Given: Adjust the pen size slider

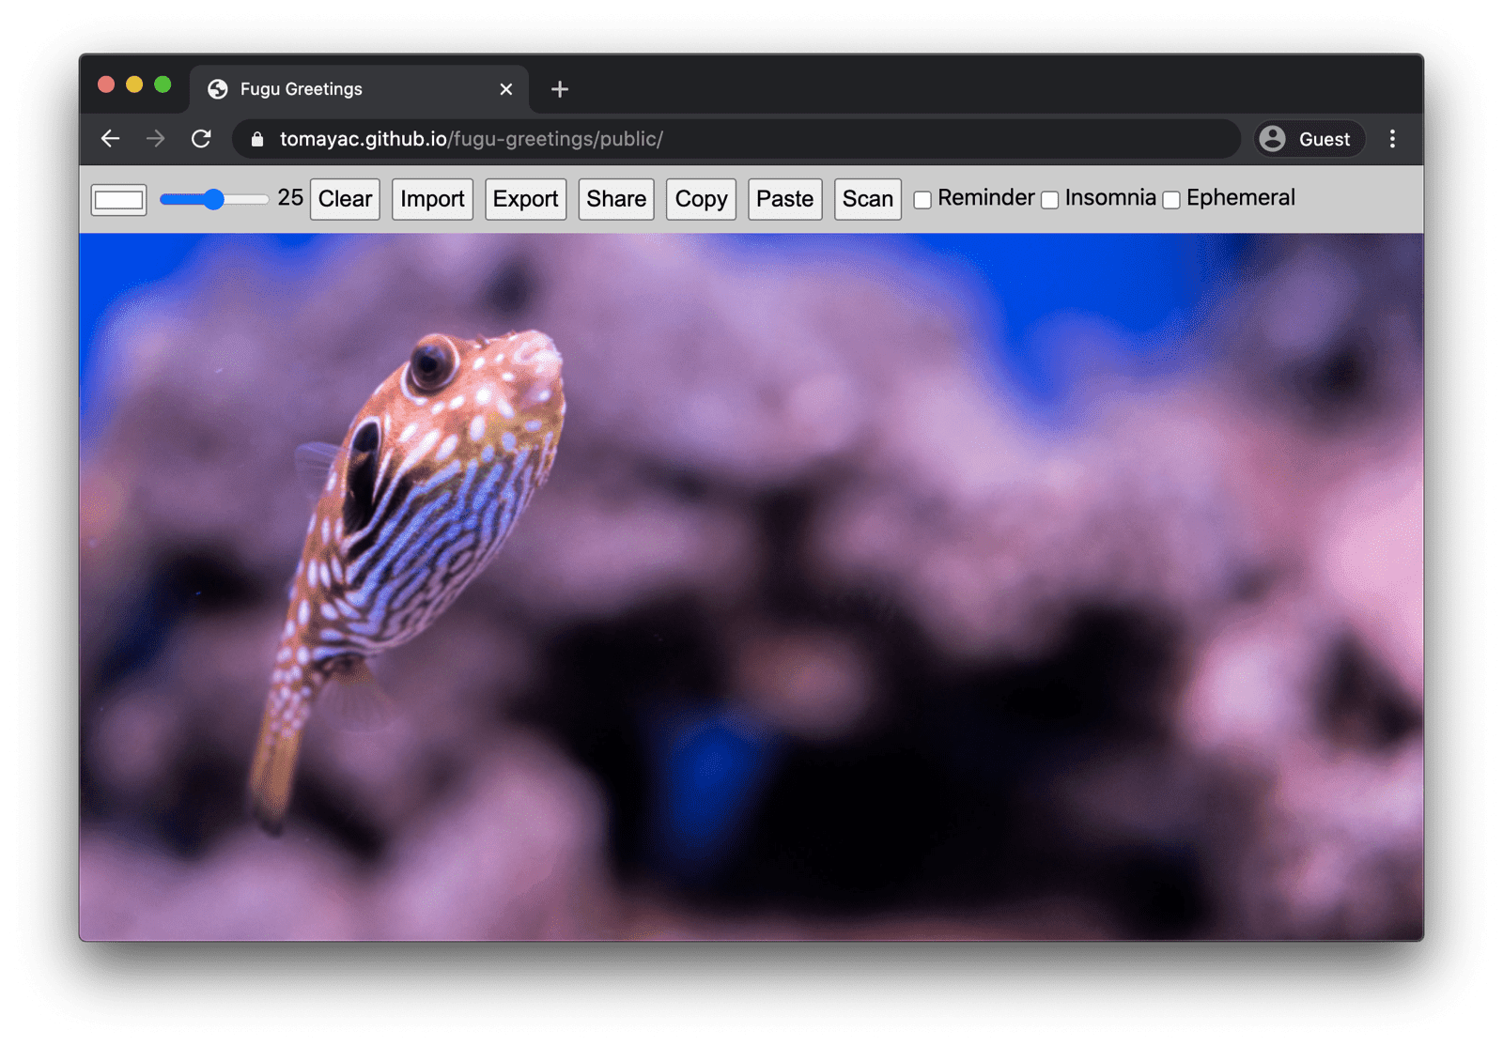Looking at the screenshot, I should tap(214, 199).
